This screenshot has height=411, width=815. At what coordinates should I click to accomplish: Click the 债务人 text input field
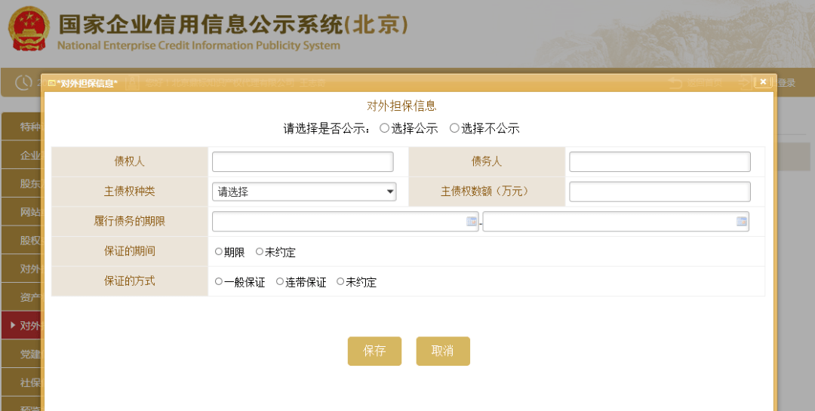click(x=660, y=161)
